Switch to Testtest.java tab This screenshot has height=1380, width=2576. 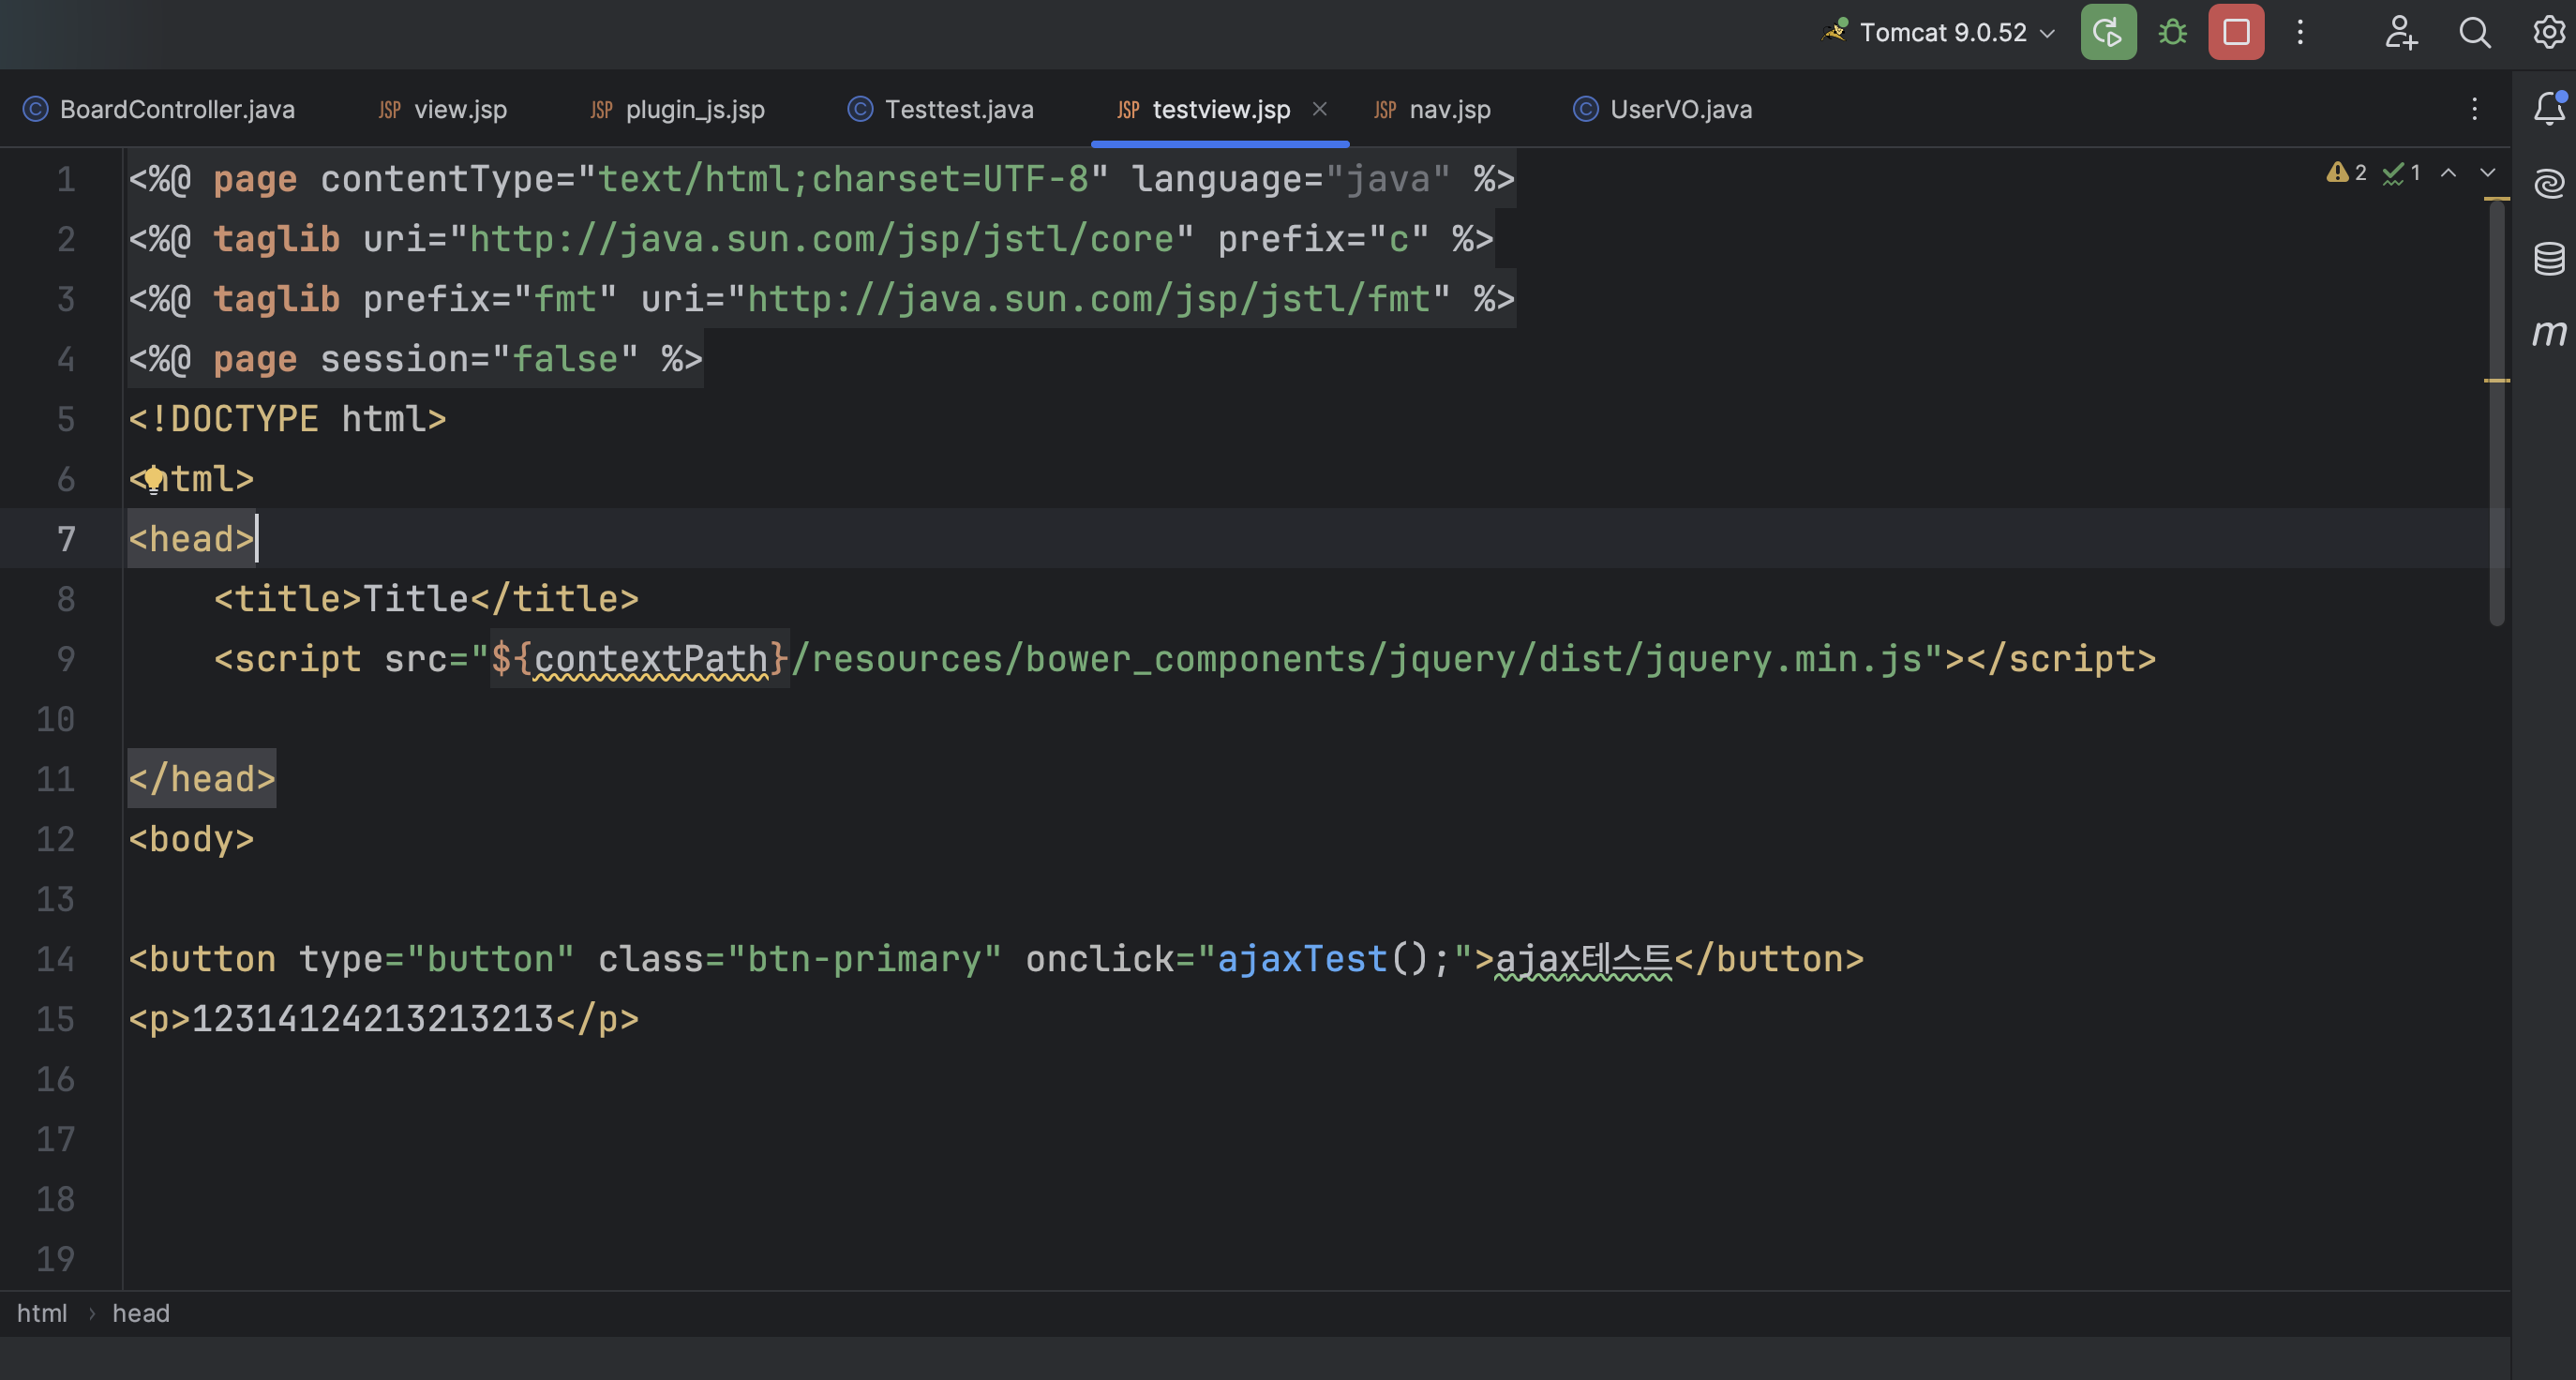940,109
